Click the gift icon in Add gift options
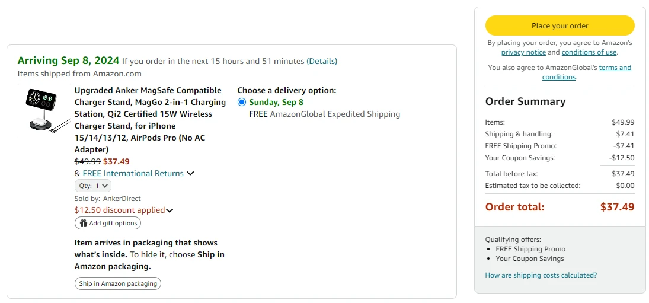This screenshot has width=649, height=303. [x=84, y=224]
